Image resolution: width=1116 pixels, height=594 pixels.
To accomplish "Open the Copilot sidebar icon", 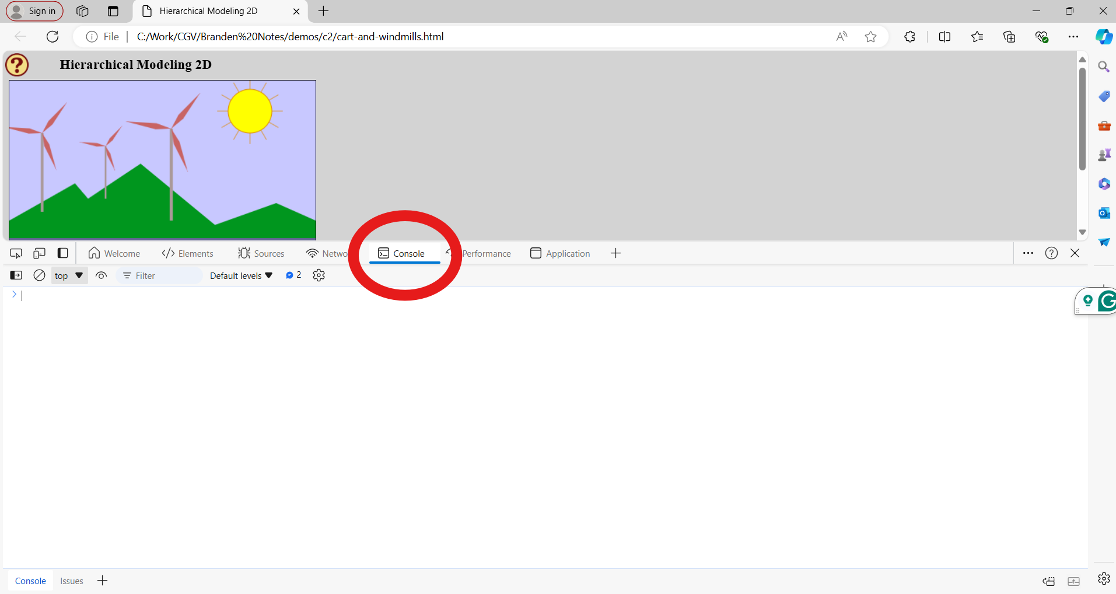I will coord(1103,37).
